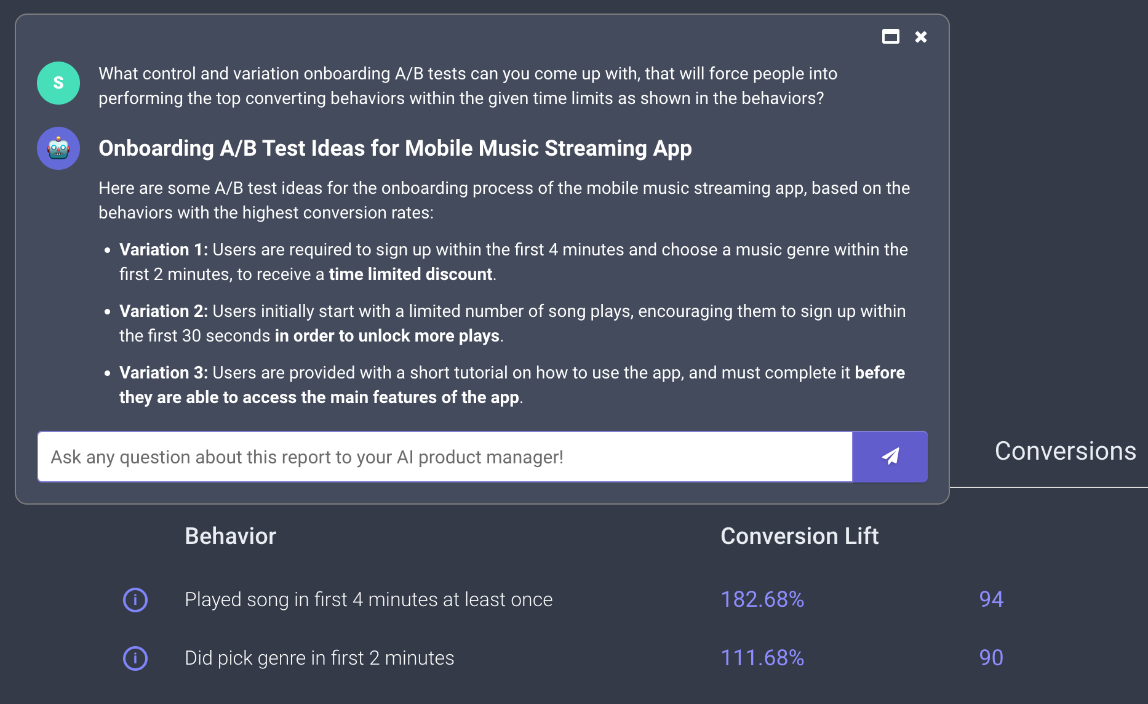Click the green S user avatar

[x=58, y=83]
